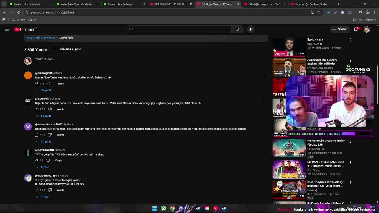Focus the YouTube Ara search box

click(x=178, y=29)
